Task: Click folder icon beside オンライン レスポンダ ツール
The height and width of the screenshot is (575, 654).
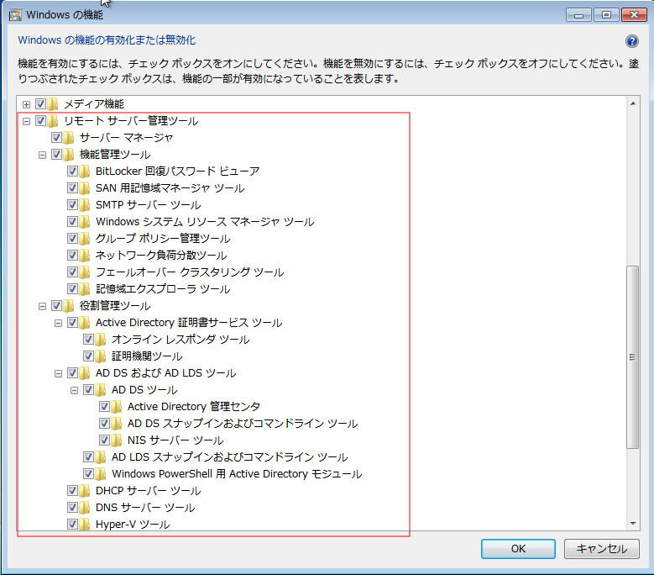Action: click(x=101, y=339)
